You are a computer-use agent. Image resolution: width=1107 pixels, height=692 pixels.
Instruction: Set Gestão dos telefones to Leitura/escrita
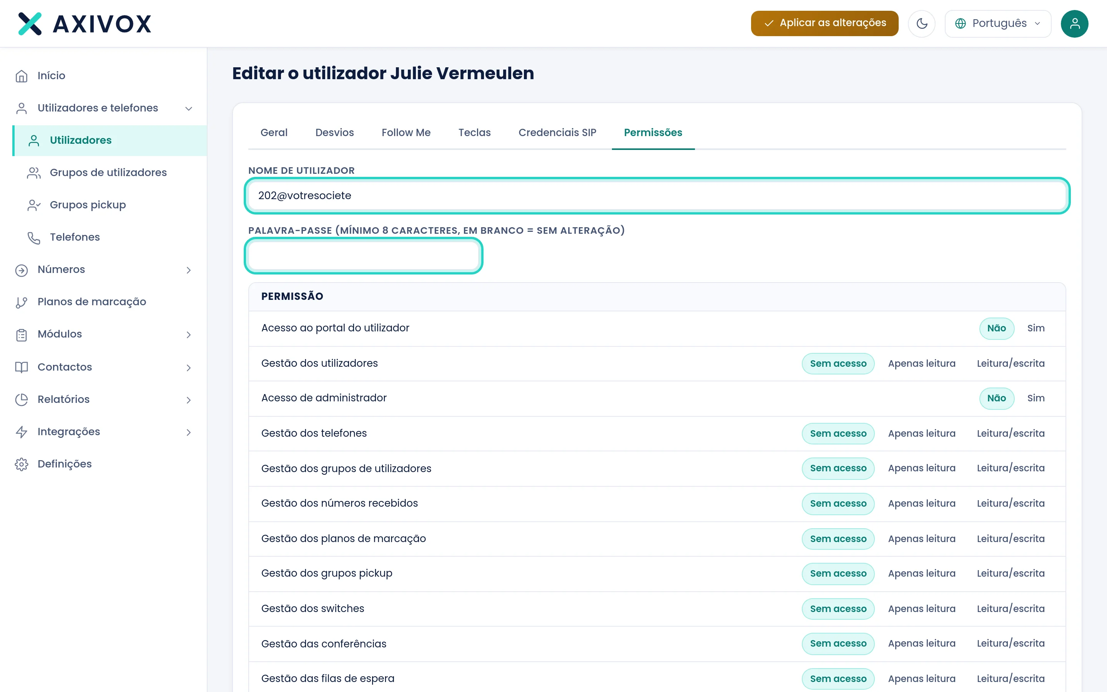click(x=1011, y=433)
